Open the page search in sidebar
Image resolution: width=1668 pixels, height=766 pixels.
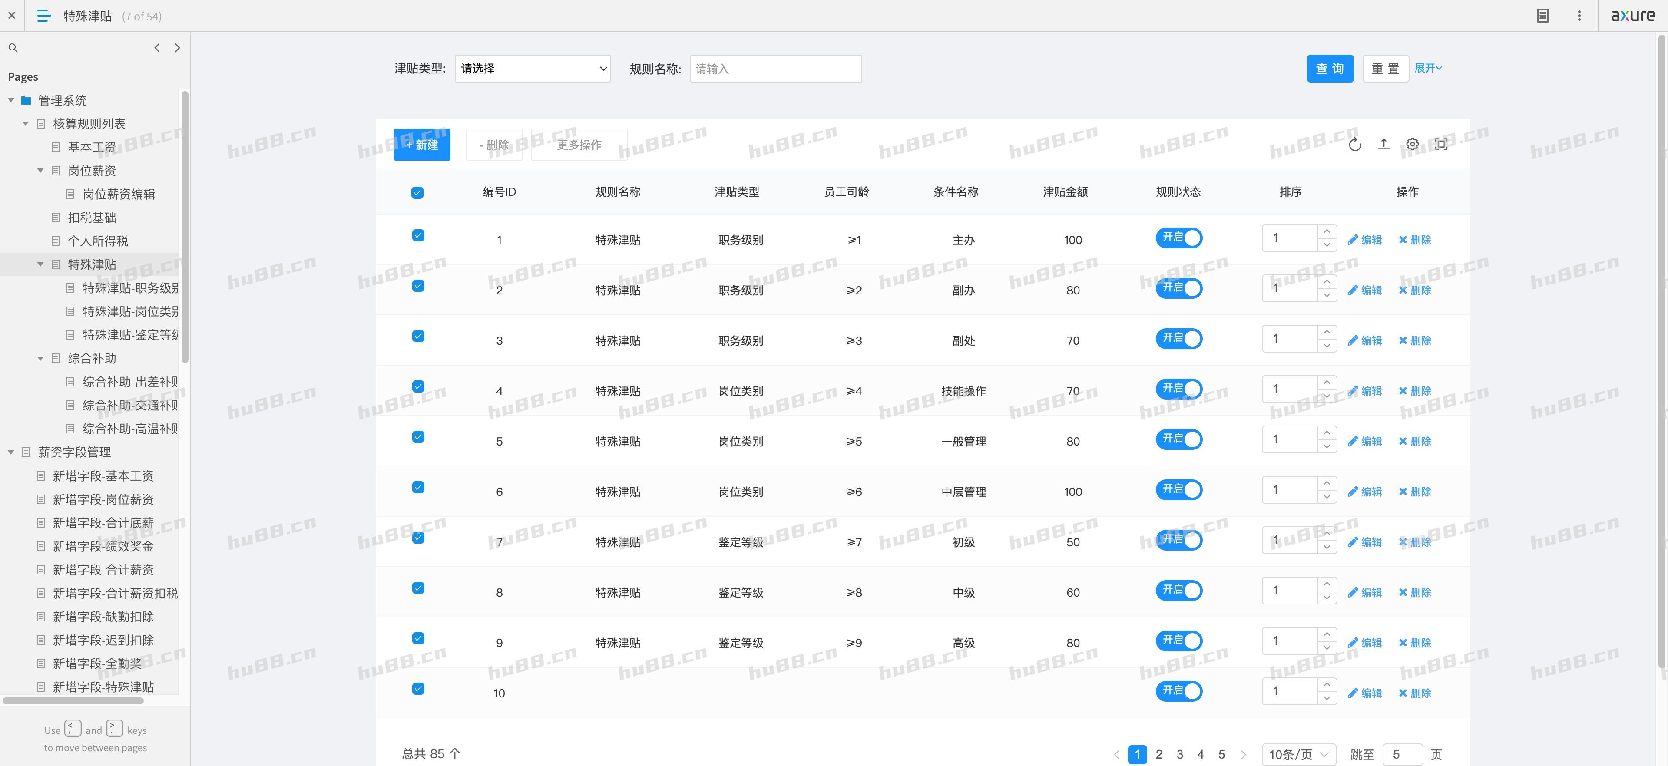click(13, 47)
